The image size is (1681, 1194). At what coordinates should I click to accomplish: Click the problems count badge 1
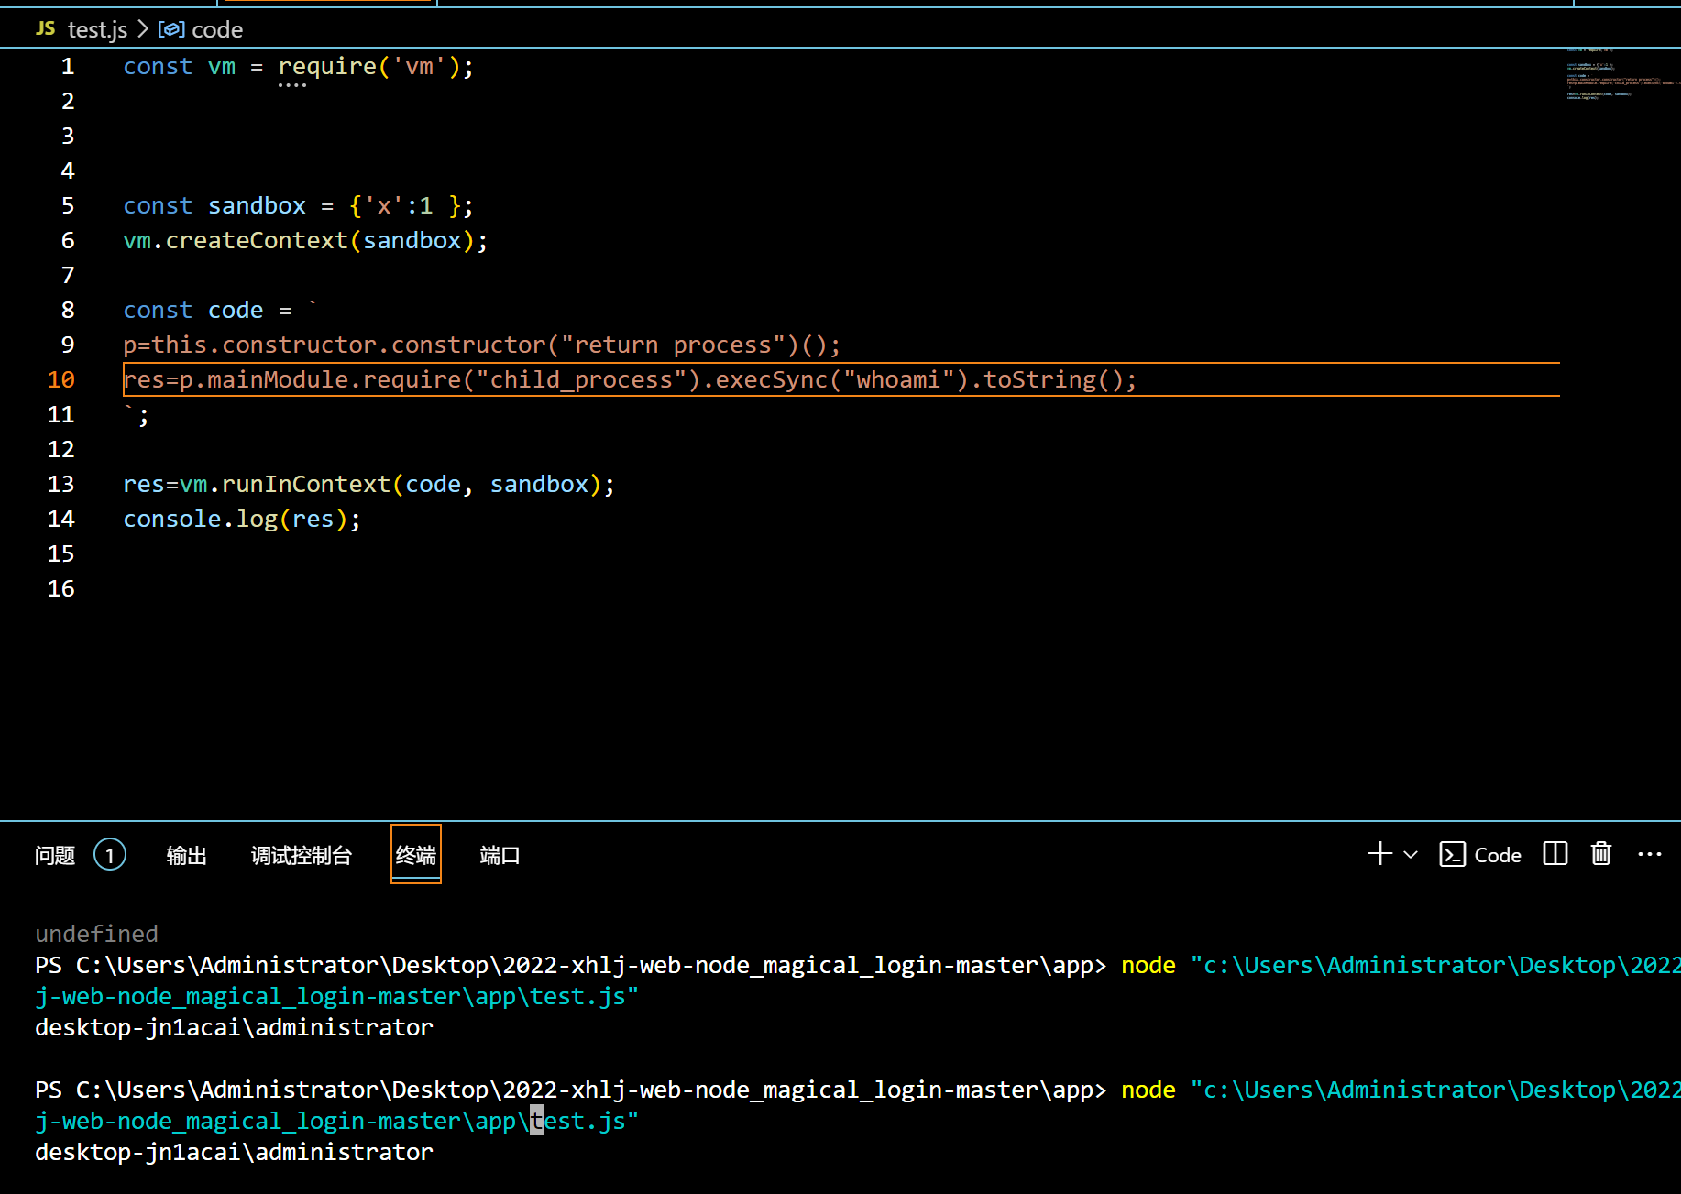[110, 855]
